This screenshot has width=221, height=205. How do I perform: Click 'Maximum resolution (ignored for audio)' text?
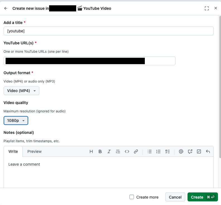[35, 111]
